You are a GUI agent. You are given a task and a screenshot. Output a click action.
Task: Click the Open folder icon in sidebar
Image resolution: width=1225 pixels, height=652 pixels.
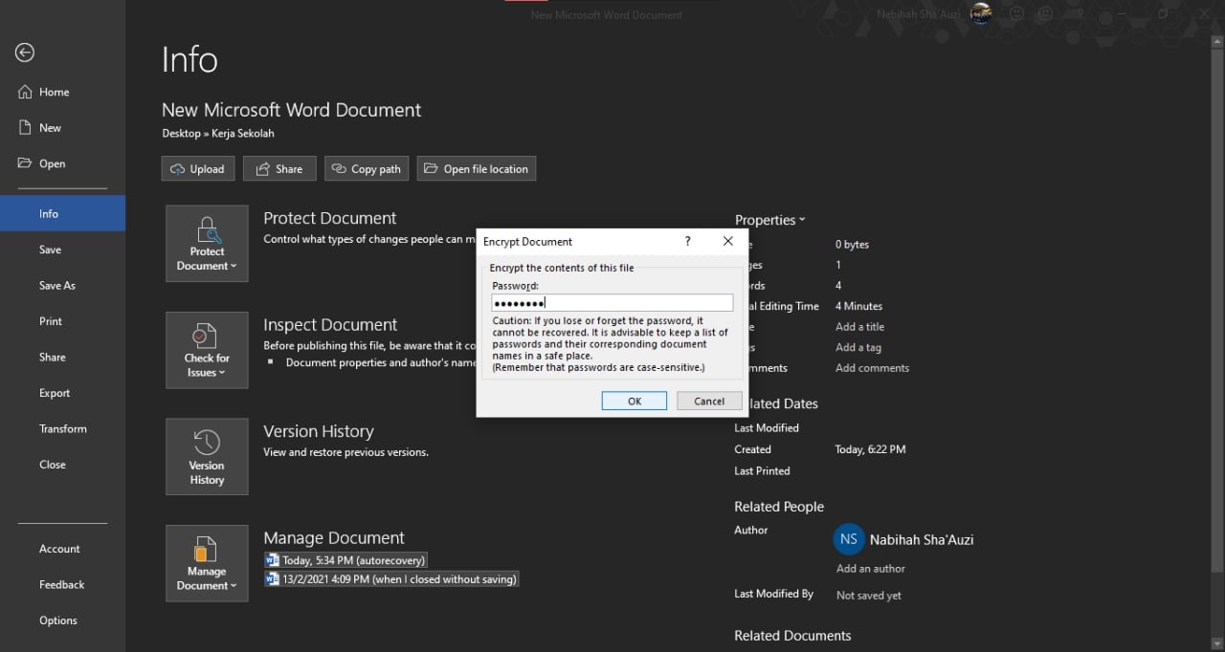pyautogui.click(x=25, y=163)
